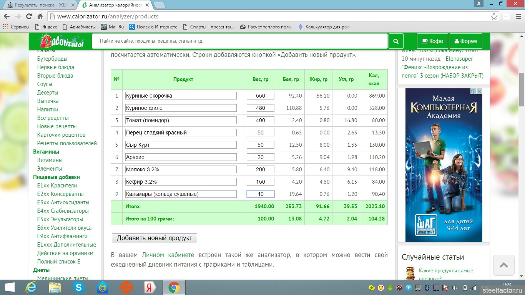Viewport: 525px width, 295px height.
Task: Click the site search input field
Action: pos(239,41)
